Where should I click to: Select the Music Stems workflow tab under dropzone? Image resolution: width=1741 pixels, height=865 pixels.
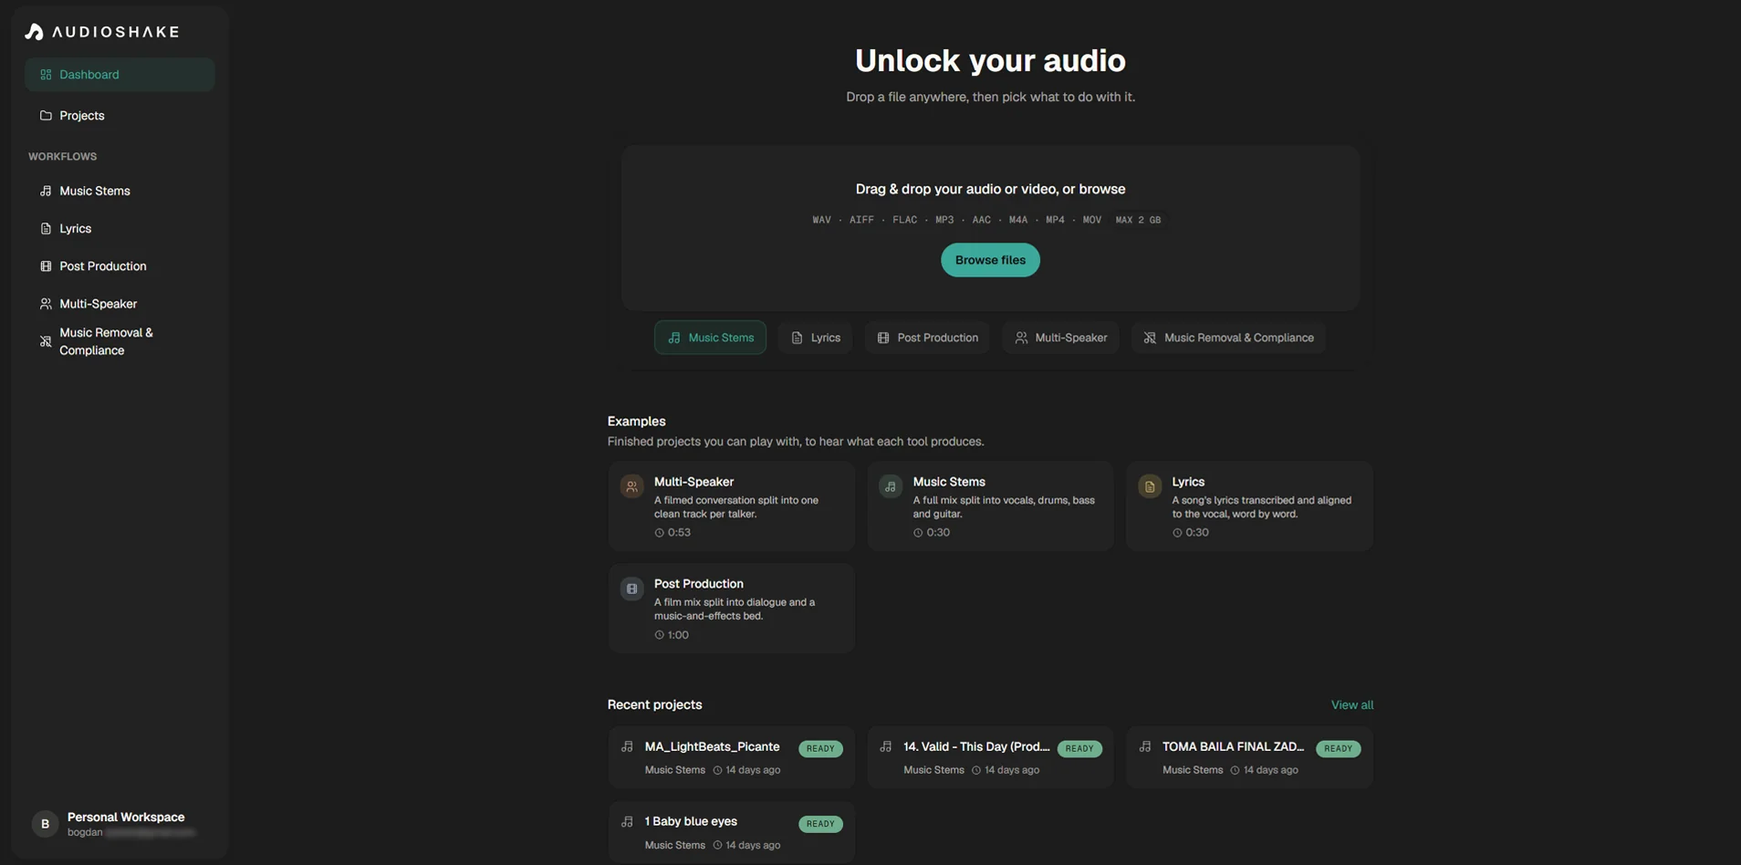(x=710, y=338)
